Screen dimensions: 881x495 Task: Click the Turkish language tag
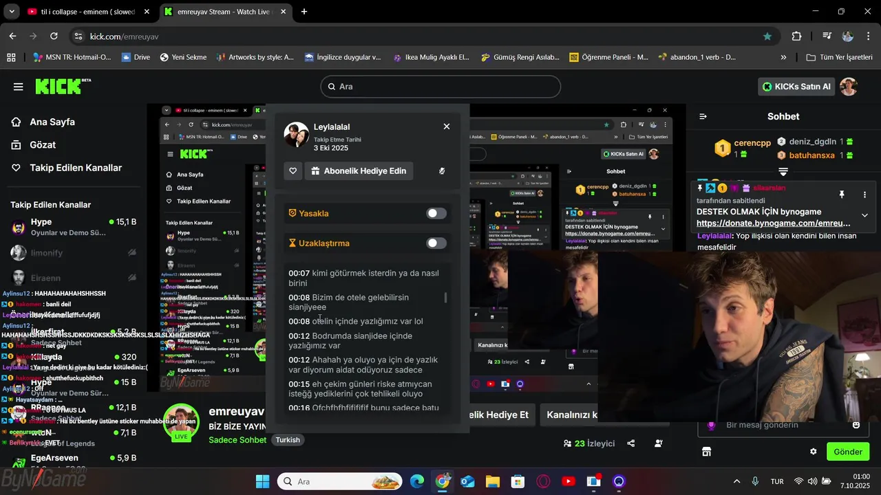(x=288, y=440)
